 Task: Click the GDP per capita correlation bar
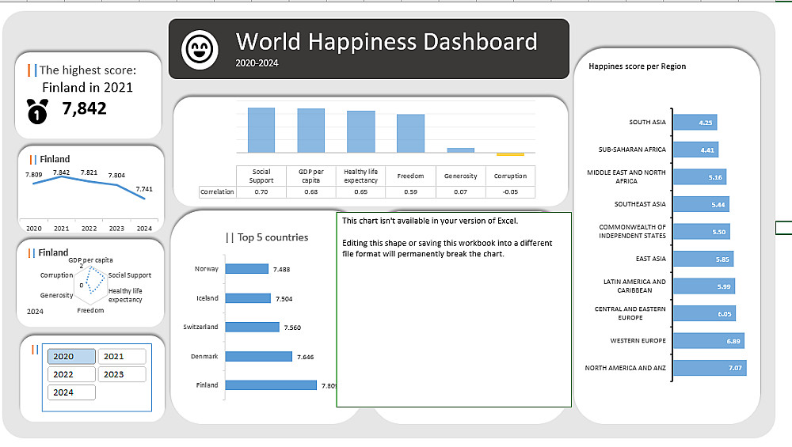[310, 131]
